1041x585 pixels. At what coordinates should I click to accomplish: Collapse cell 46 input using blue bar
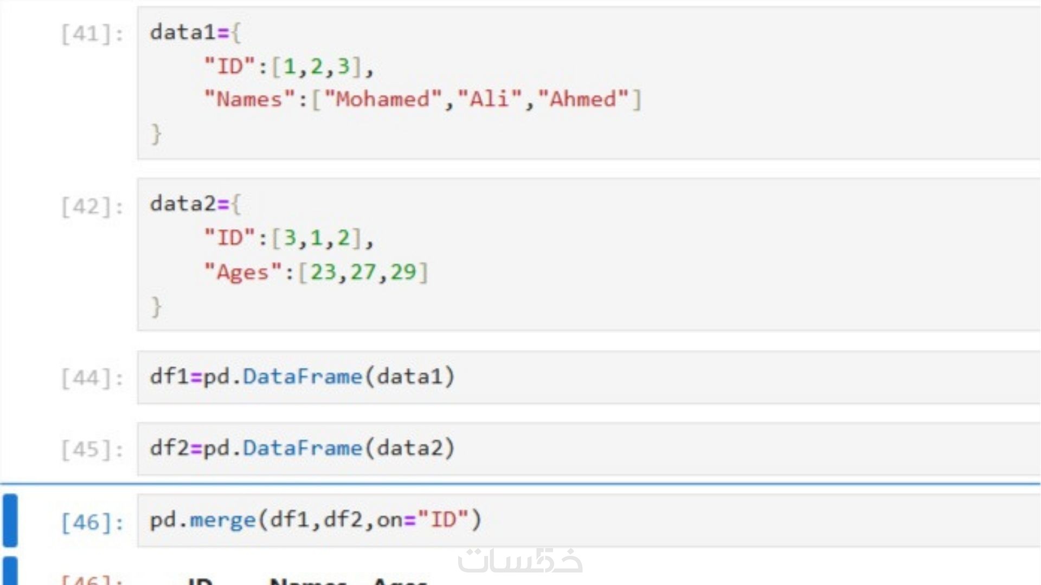click(x=10, y=520)
